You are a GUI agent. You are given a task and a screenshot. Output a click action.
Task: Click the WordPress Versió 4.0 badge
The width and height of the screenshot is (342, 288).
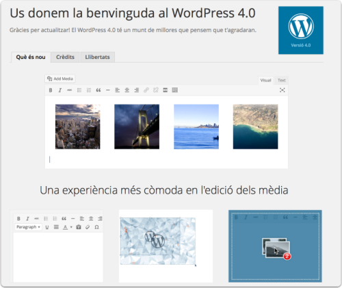(x=301, y=30)
